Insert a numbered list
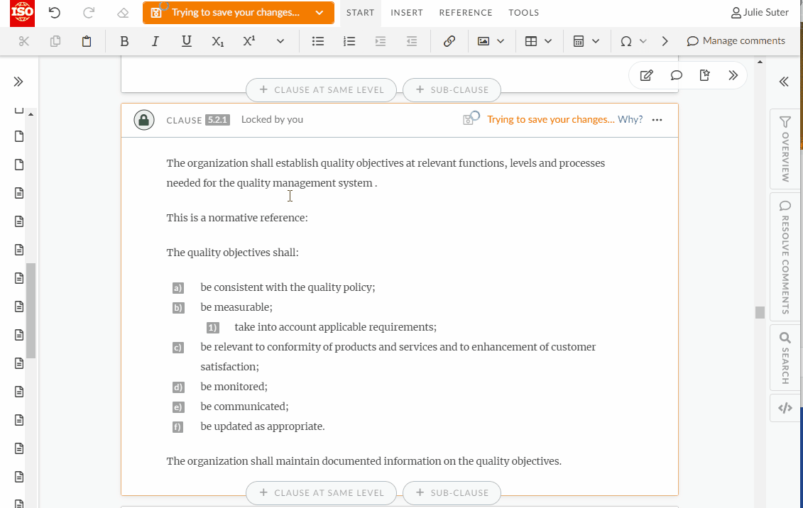 pyautogui.click(x=349, y=41)
